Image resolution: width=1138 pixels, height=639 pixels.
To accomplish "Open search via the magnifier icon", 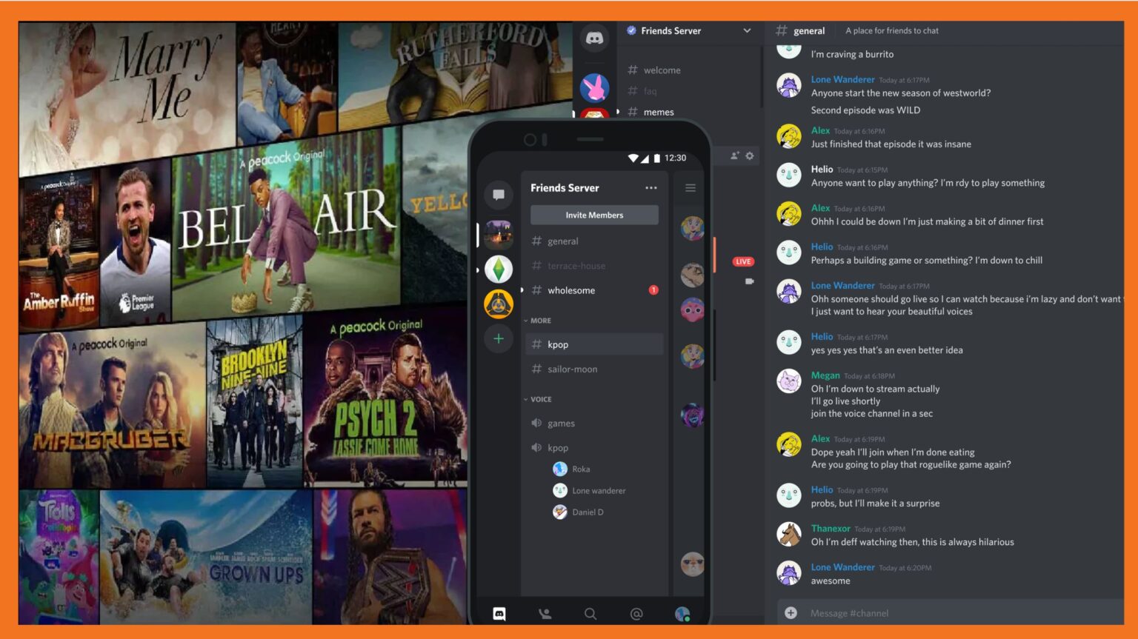I will coord(590,613).
